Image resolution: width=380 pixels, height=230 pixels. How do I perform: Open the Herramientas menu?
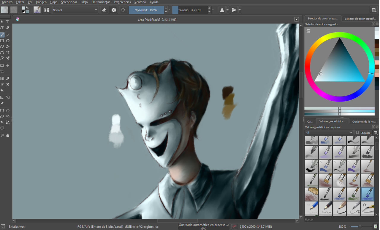point(101,2)
